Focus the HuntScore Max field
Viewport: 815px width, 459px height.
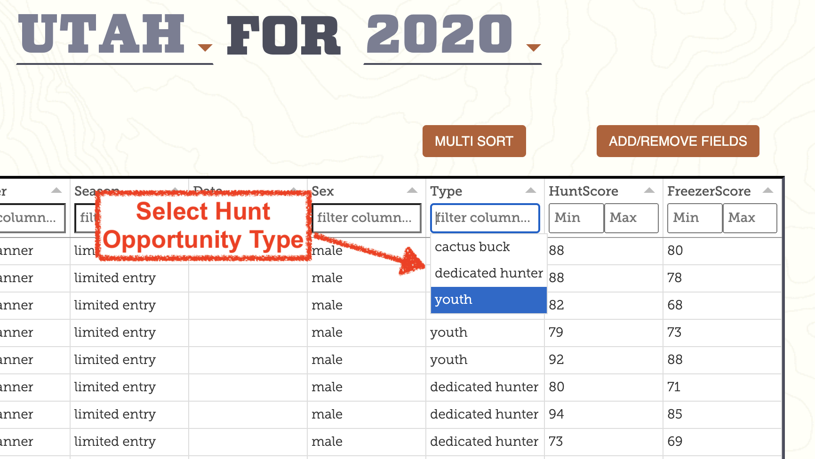click(x=631, y=218)
